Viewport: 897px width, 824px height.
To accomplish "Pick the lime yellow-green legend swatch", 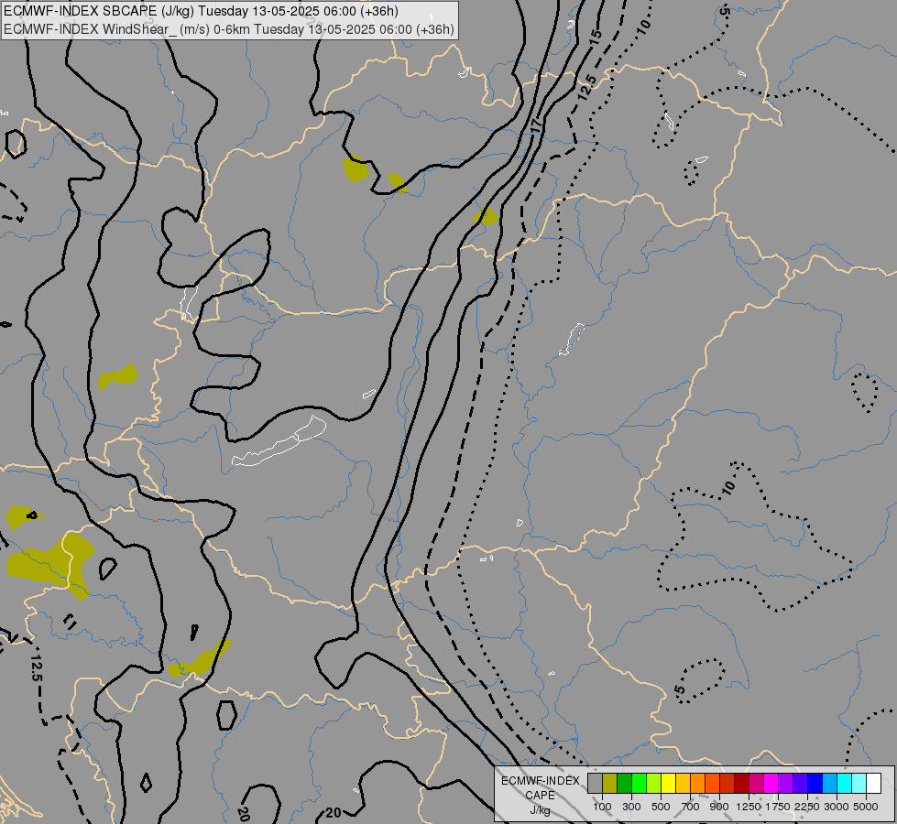I will (653, 783).
